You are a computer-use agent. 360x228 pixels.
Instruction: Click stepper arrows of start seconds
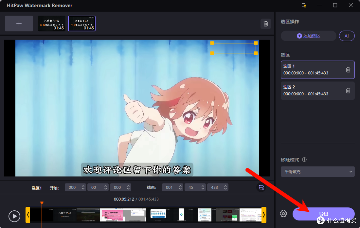[106, 187]
